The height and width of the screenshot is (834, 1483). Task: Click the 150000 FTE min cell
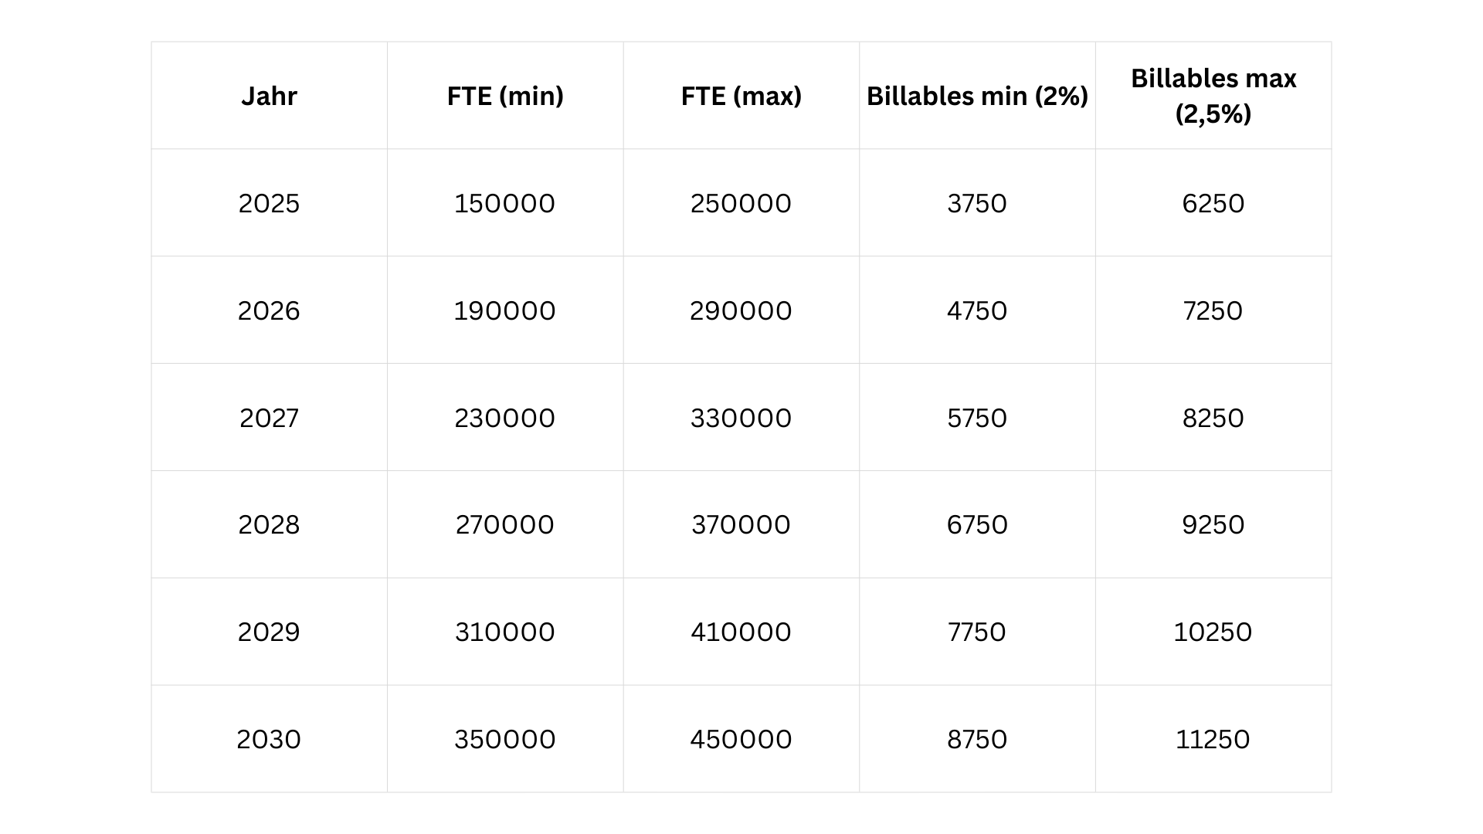505,203
